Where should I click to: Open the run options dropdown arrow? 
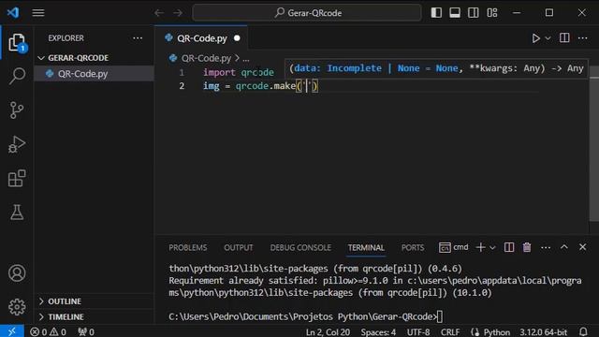click(x=548, y=38)
